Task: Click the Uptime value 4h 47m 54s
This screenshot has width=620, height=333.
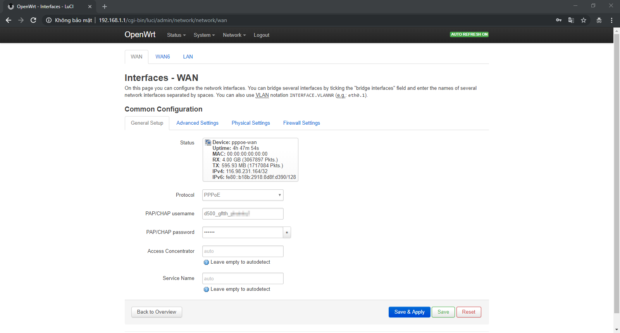Action: coord(246,148)
